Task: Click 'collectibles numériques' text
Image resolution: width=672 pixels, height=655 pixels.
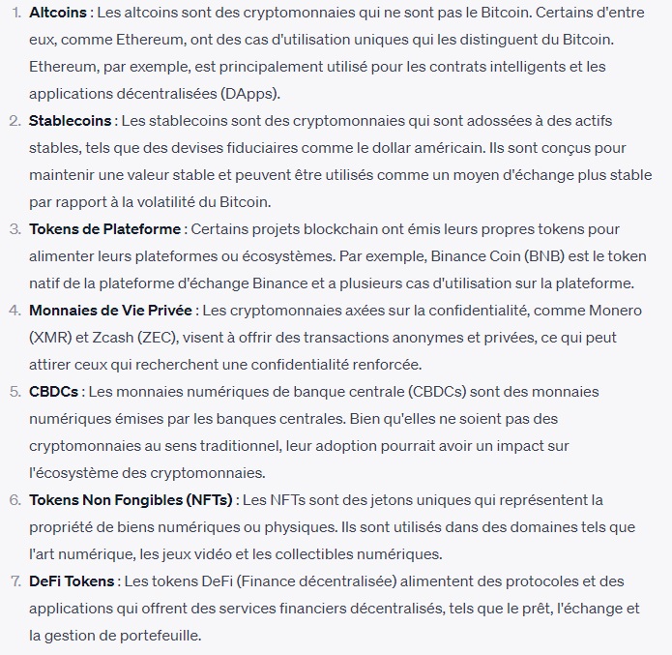Action: [x=358, y=554]
